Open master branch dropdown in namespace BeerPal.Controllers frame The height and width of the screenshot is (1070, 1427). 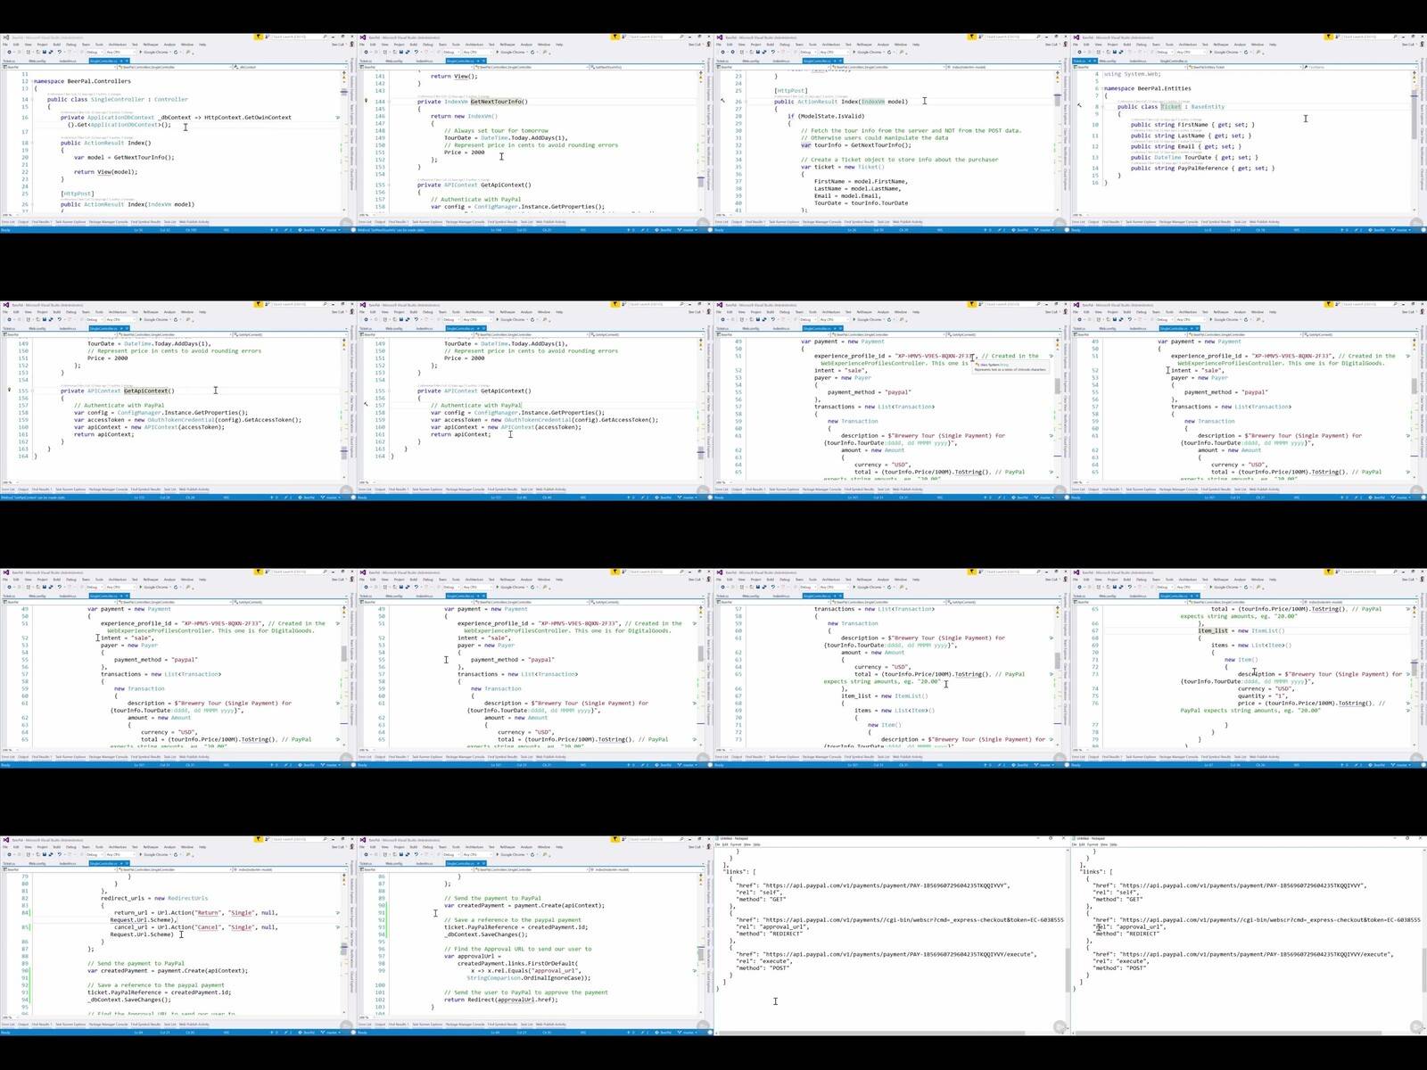click(x=330, y=230)
